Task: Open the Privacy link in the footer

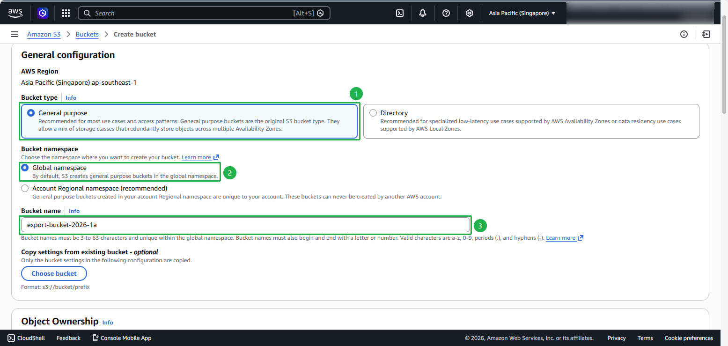Action: pos(617,338)
